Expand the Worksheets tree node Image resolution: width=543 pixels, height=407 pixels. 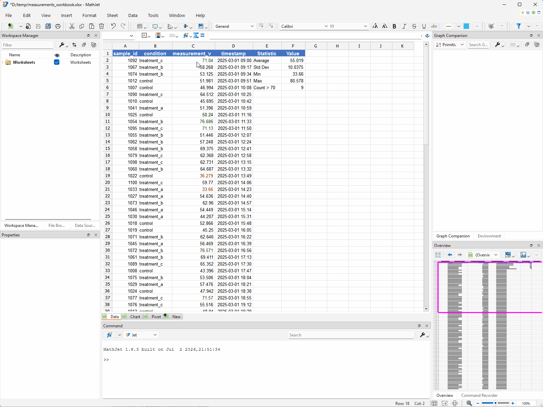(x=3, y=62)
